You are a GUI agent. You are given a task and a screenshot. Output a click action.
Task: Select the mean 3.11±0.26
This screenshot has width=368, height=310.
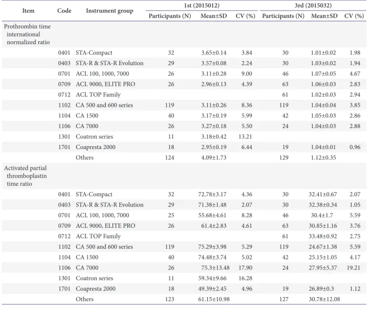tap(213, 105)
